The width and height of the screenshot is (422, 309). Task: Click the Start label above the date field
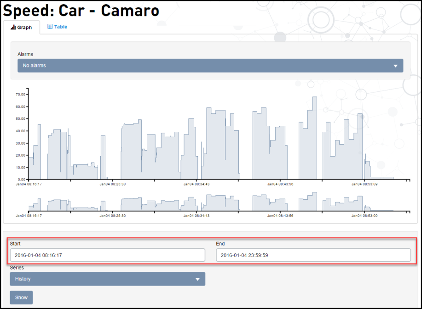click(15, 244)
